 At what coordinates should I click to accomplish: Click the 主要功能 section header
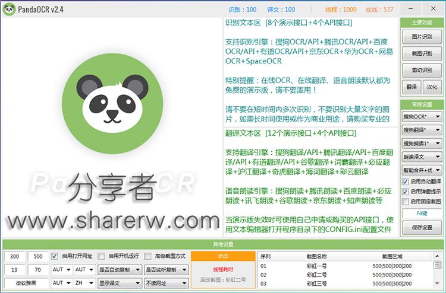422,23
